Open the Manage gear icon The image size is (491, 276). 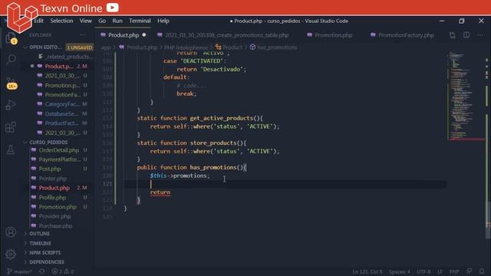11,254
